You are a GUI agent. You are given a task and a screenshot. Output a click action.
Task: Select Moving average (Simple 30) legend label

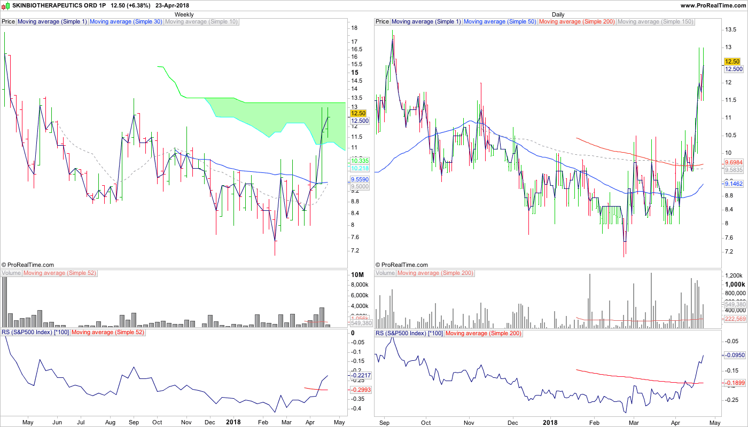[x=126, y=22]
